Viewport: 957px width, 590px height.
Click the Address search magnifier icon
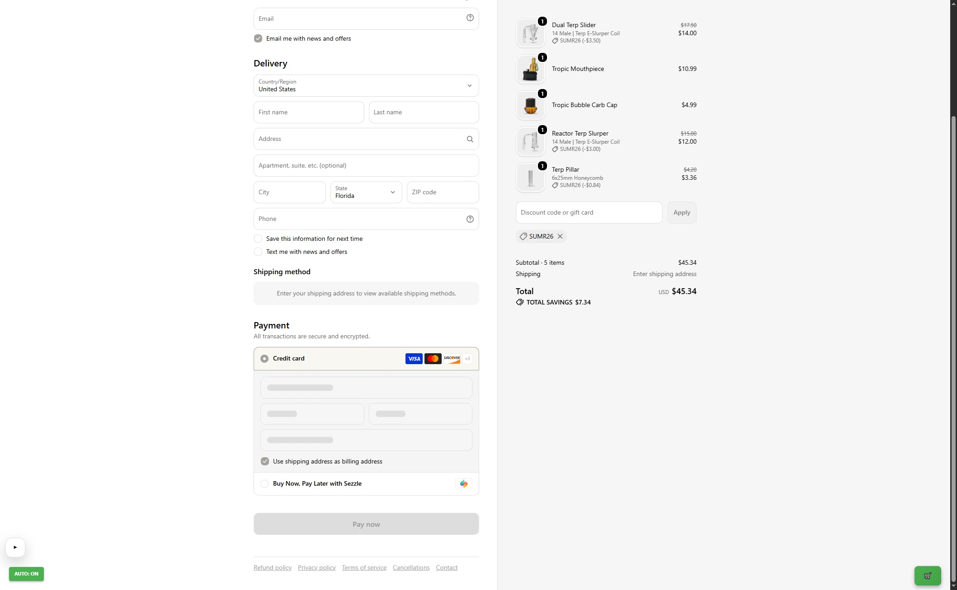(x=470, y=139)
